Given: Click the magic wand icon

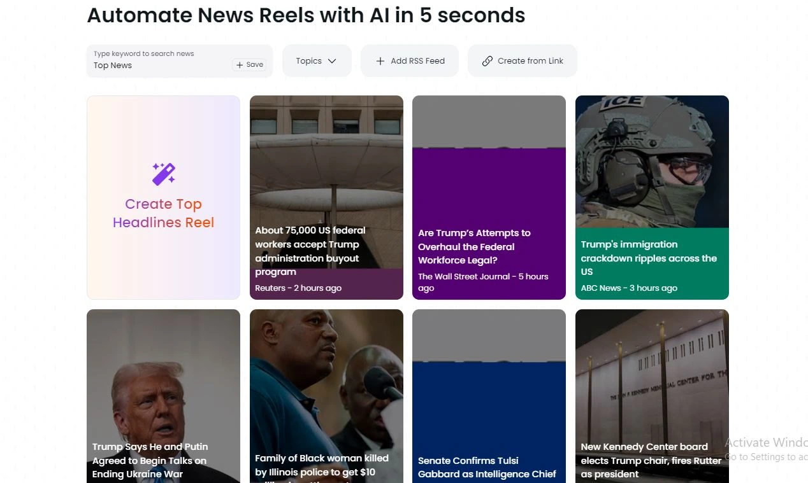Looking at the screenshot, I should pos(164,174).
